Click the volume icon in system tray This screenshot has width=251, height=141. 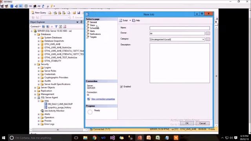(x=231, y=138)
